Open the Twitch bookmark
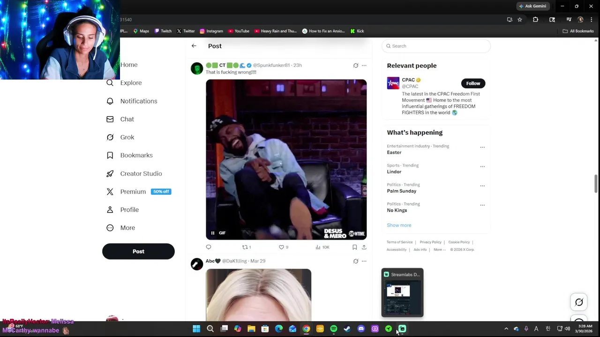600x337 pixels. (x=163, y=31)
